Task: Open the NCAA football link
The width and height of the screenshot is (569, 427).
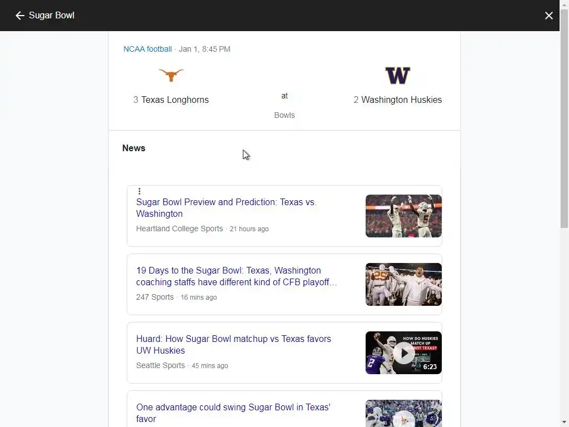Action: (147, 49)
